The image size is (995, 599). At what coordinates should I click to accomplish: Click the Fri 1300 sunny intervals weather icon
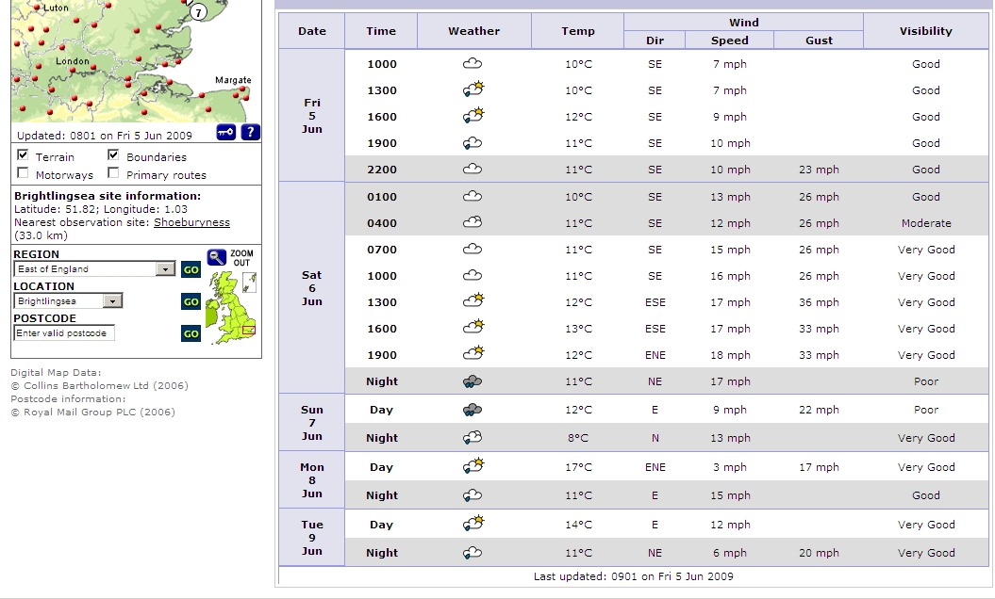tap(473, 90)
